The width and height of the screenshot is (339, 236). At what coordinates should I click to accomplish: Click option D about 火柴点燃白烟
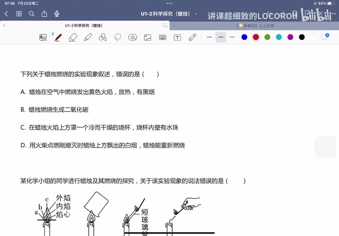[103, 145]
